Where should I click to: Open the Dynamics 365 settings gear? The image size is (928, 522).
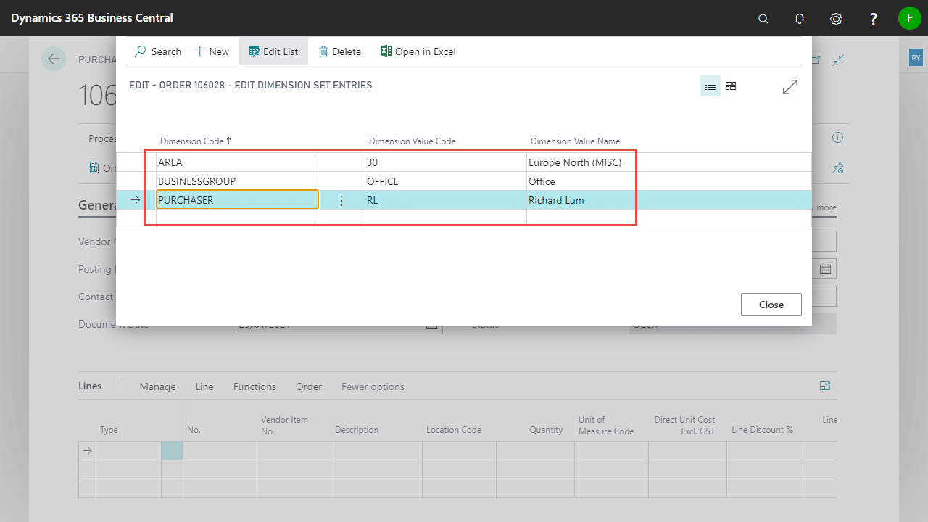(836, 19)
